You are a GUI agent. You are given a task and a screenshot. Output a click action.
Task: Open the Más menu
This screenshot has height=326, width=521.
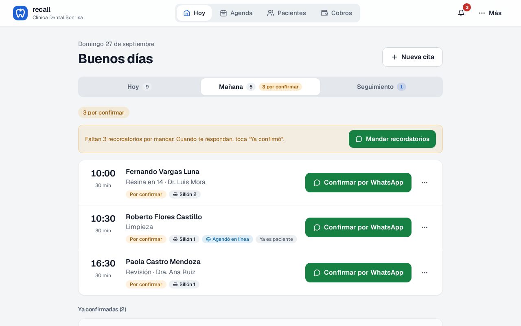click(490, 13)
